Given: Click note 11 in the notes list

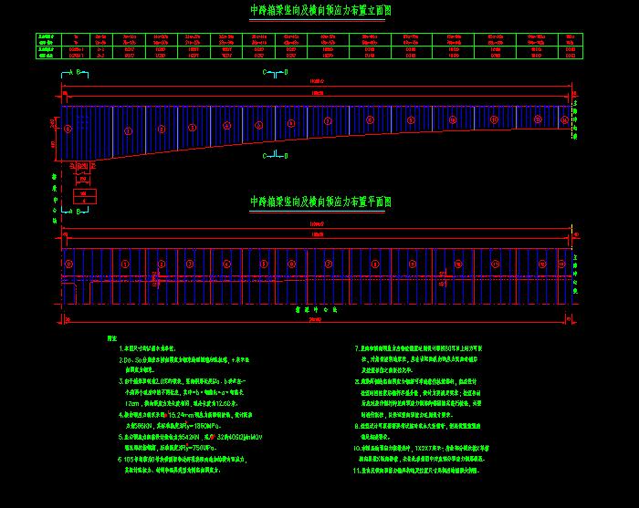Looking at the screenshot, I should point(416,471).
